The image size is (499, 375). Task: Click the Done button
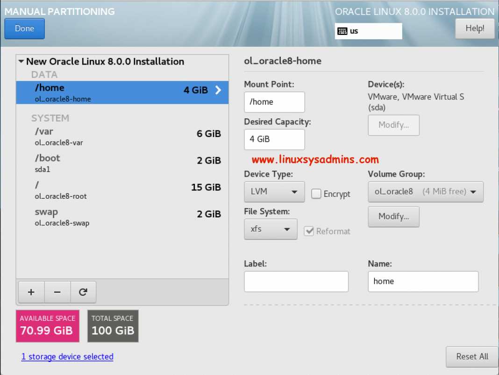click(24, 29)
